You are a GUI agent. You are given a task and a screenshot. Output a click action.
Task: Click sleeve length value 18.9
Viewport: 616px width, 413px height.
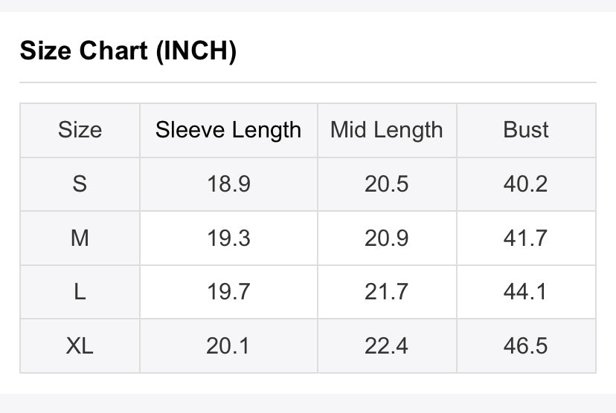(x=228, y=183)
